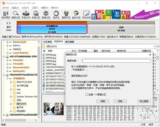Click the 新建分区 icon
This screenshot has width=160, height=127.
point(46,15)
